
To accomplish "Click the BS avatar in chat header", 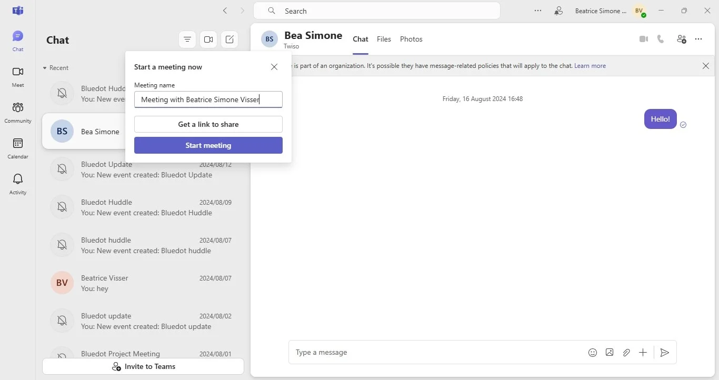I will point(269,39).
